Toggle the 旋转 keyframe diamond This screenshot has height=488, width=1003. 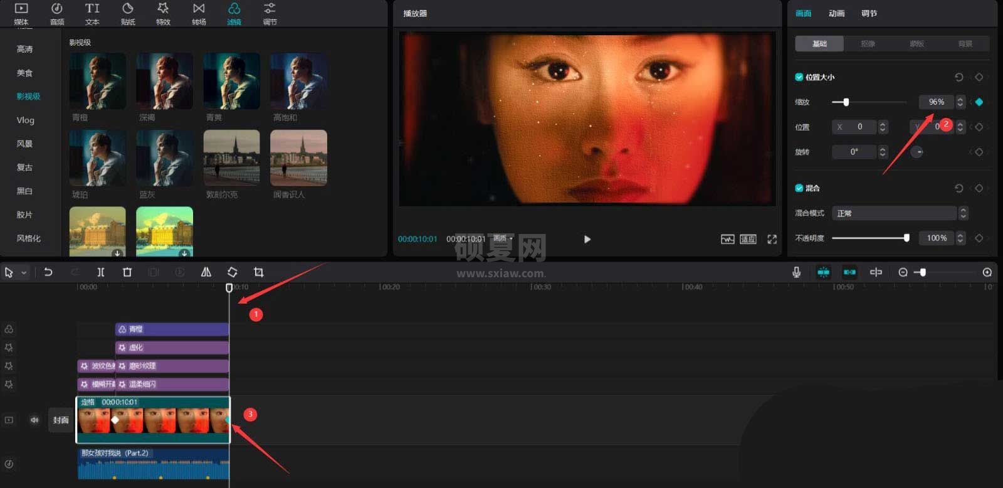979,152
